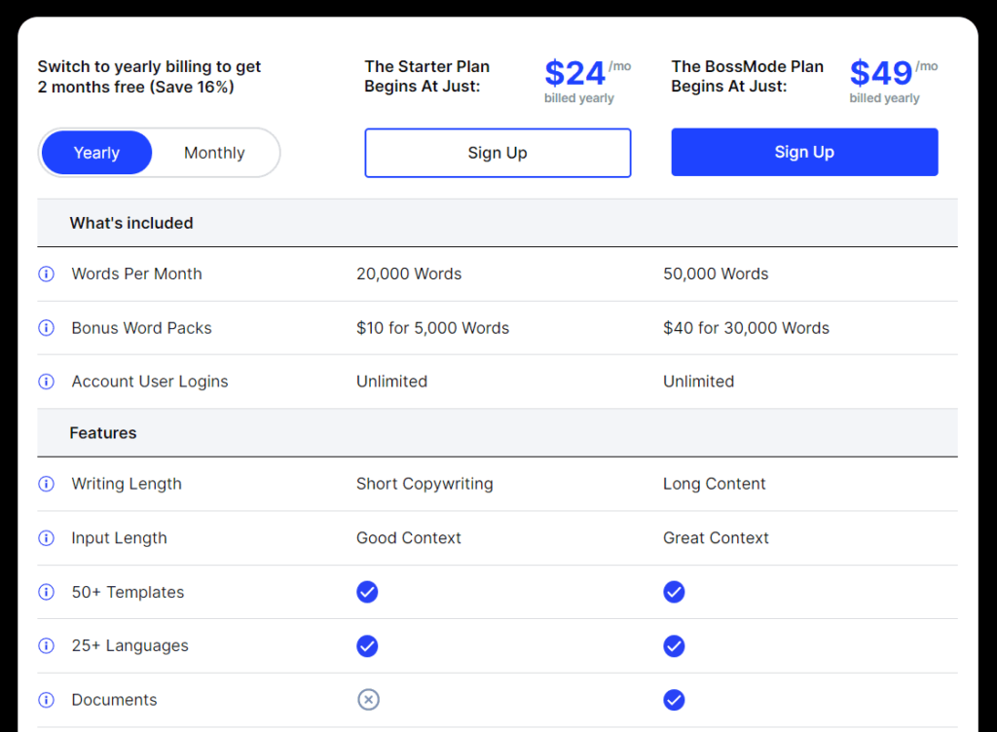The width and height of the screenshot is (997, 732).
Task: Open info icon next to 25+ Languages
Action: [x=47, y=645]
